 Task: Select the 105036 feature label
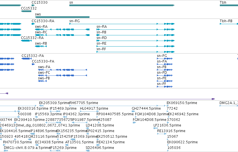(x=174, y=148)
